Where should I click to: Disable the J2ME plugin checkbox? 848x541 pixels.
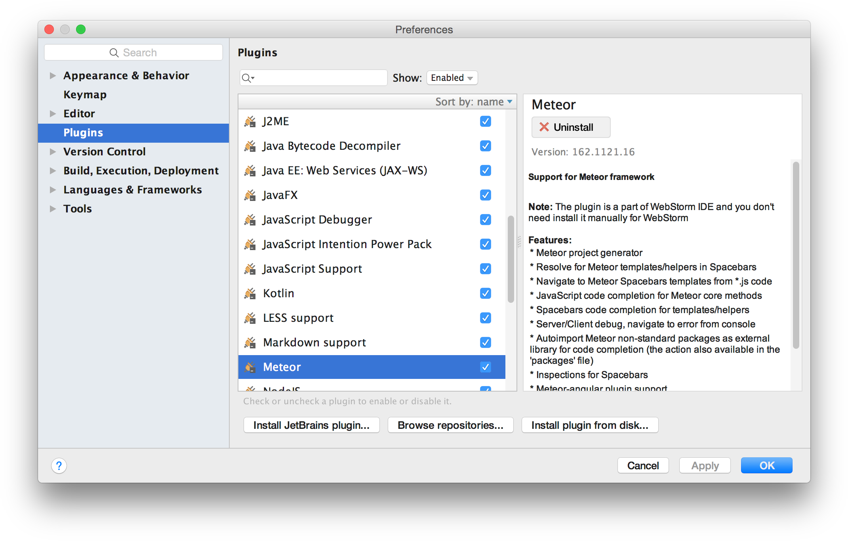[x=485, y=121]
